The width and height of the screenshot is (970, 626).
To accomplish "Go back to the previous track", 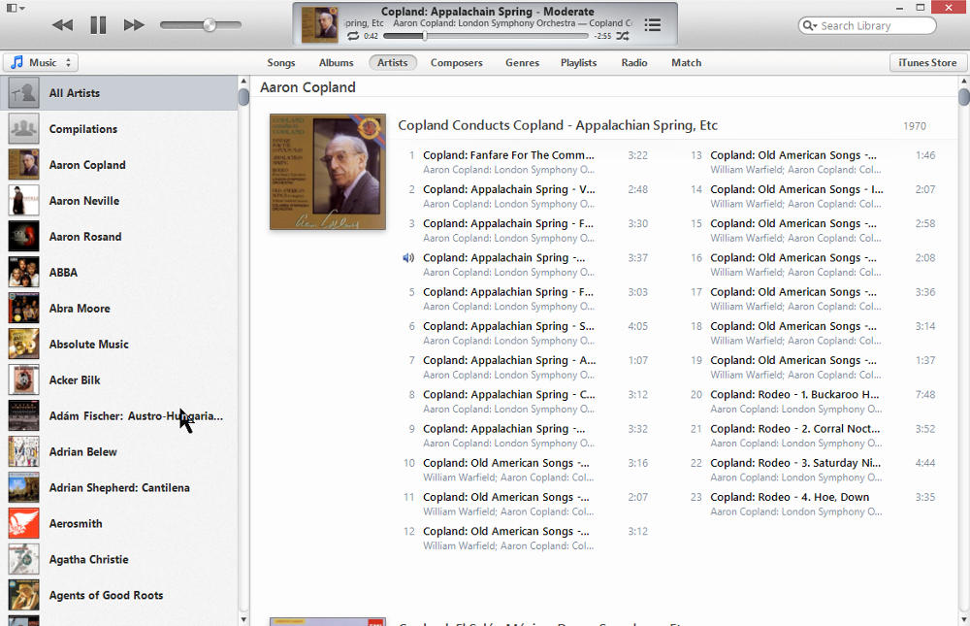I will (x=62, y=25).
